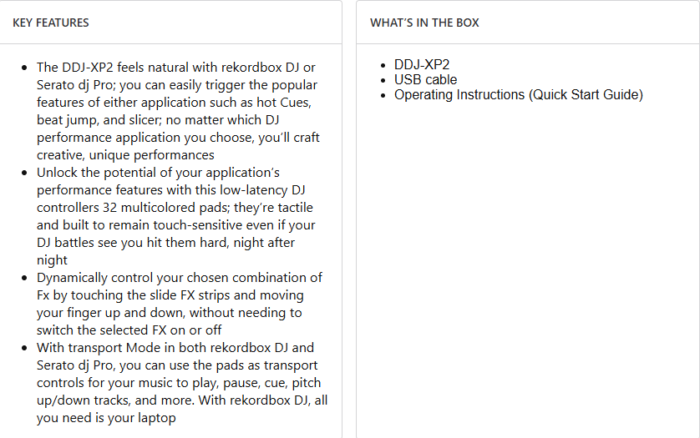Click the USB cable list item
Image resolution: width=700 pixels, height=438 pixels.
(425, 80)
